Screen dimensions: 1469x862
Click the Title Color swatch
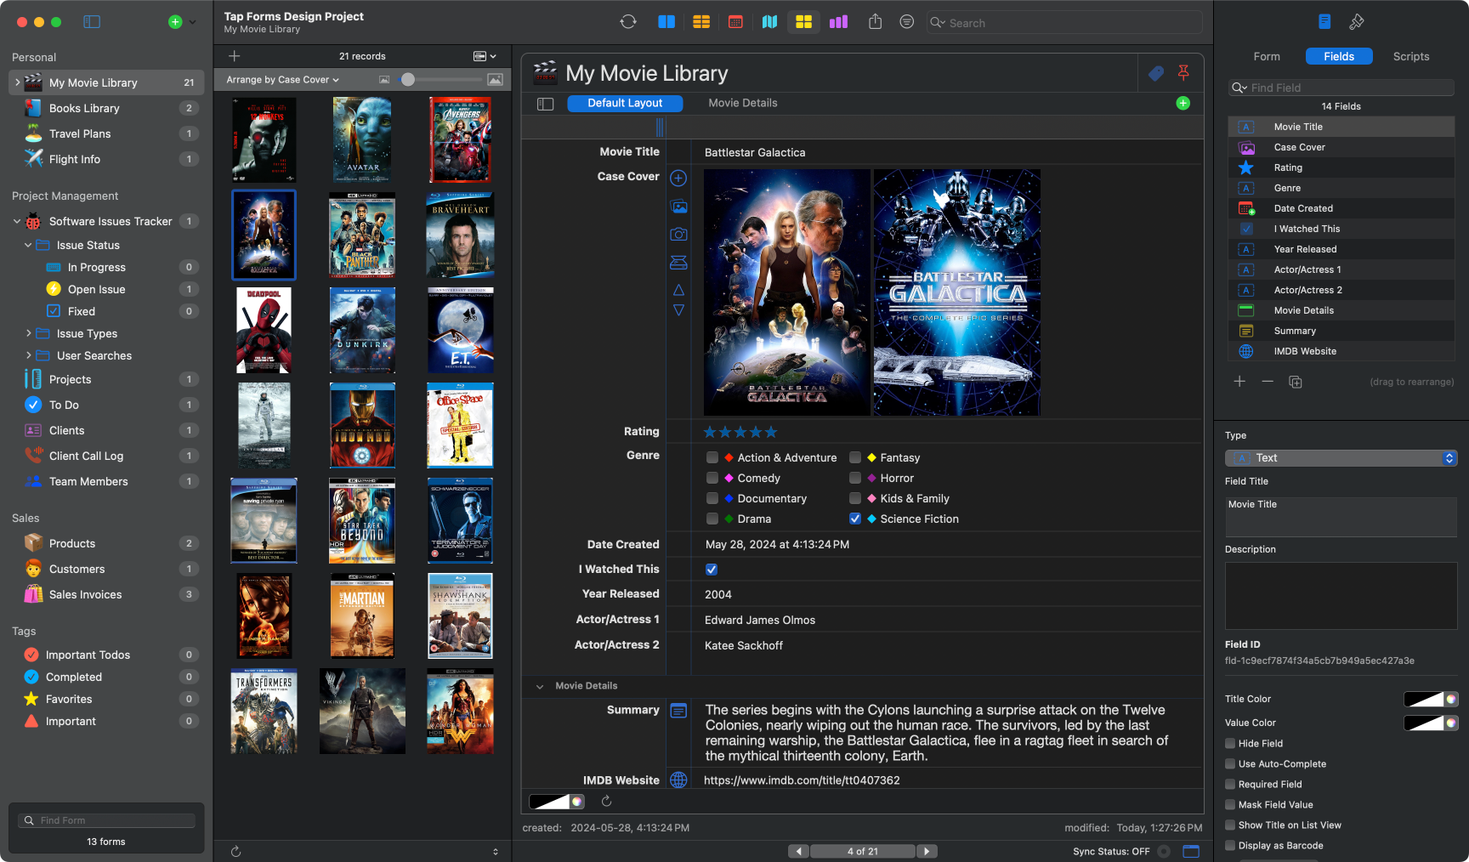1423,699
